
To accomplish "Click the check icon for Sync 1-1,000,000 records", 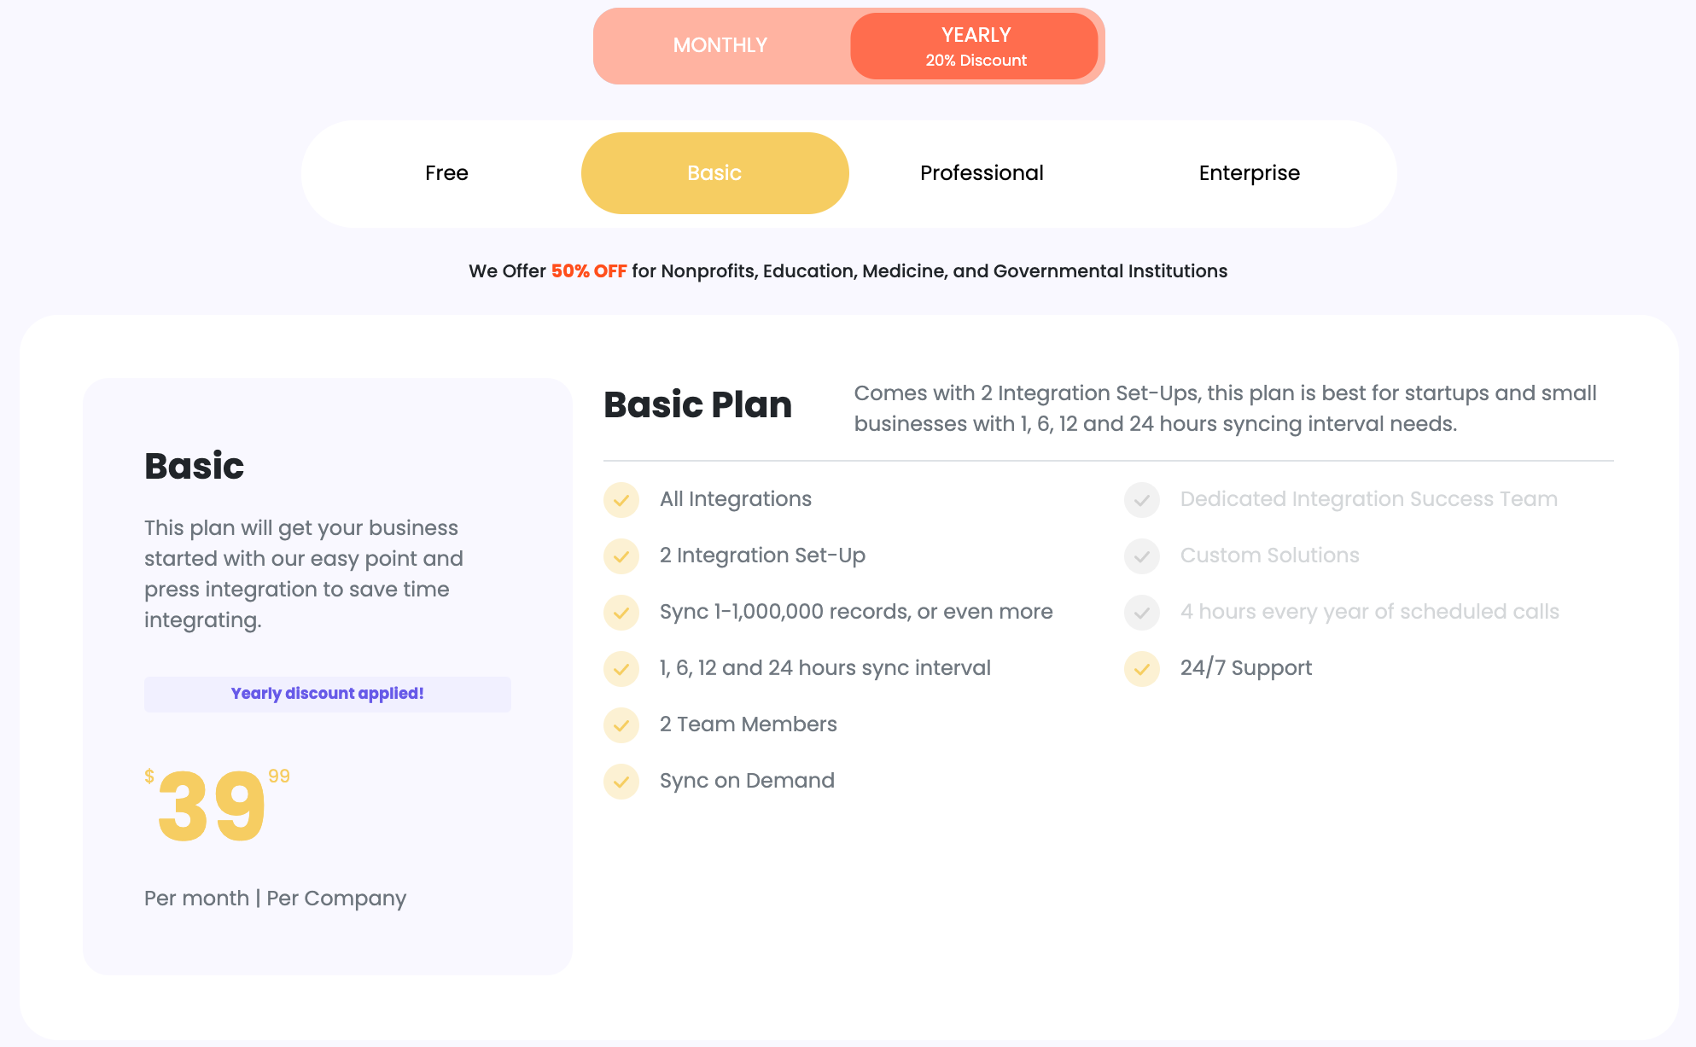I will (621, 613).
